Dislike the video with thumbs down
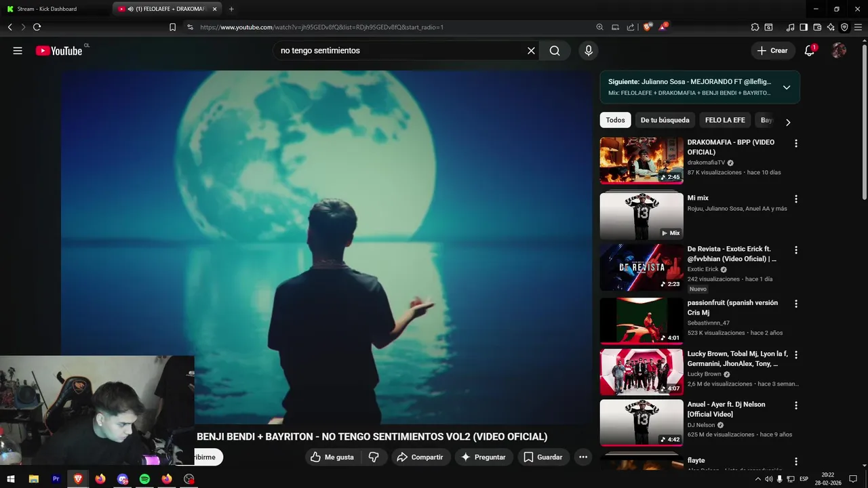868x488 pixels. 374,457
